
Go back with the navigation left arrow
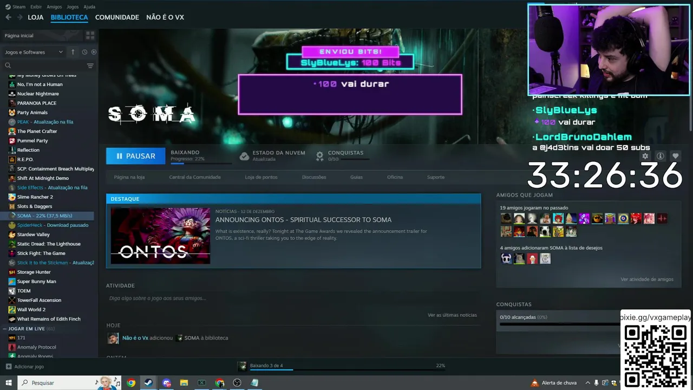pyautogui.click(x=8, y=17)
